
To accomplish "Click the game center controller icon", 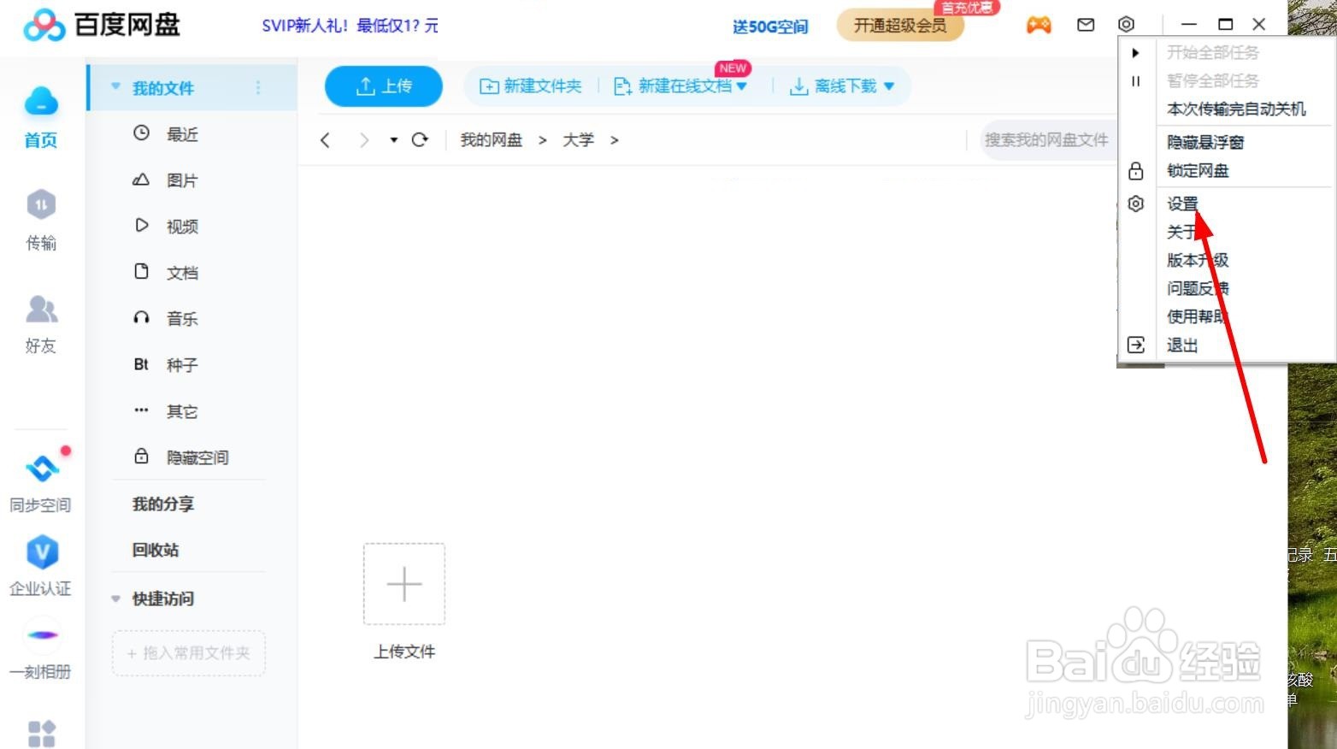I will (1038, 25).
